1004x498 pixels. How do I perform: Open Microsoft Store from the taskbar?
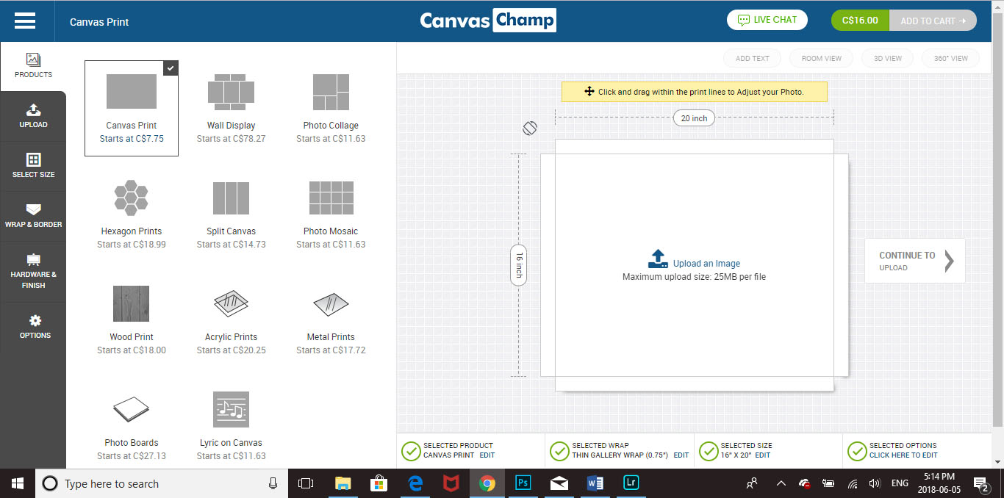tap(379, 483)
